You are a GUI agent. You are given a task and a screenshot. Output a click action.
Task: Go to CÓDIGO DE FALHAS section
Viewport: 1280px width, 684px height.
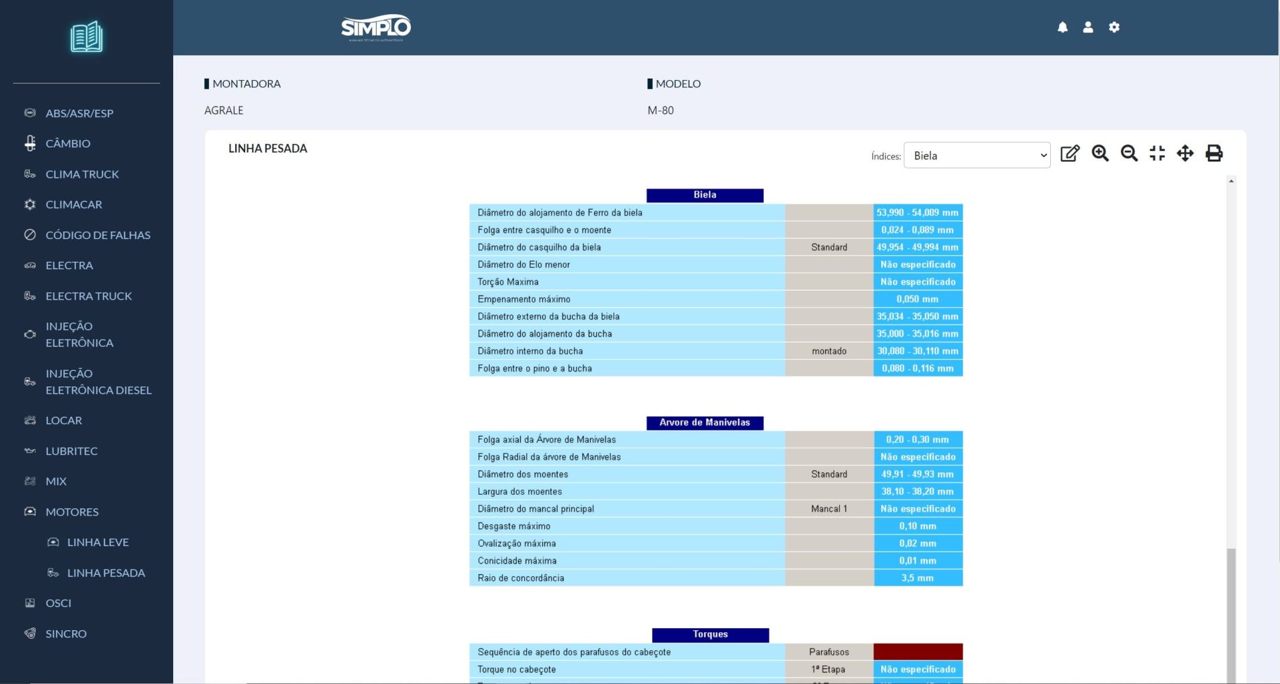point(98,235)
